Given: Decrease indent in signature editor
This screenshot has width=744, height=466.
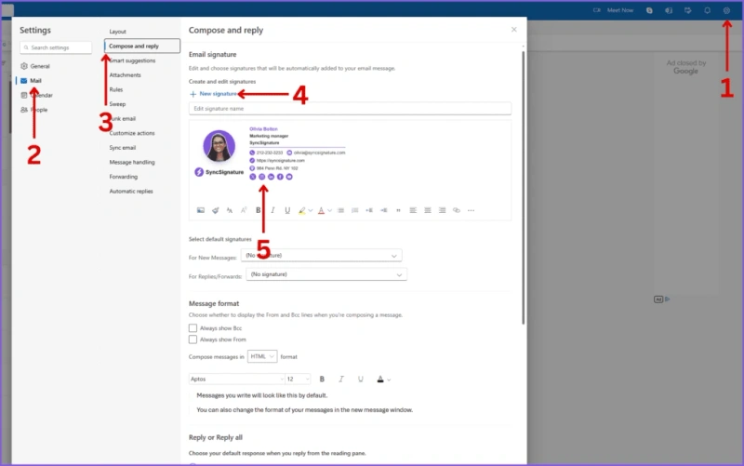Looking at the screenshot, I should [x=369, y=210].
